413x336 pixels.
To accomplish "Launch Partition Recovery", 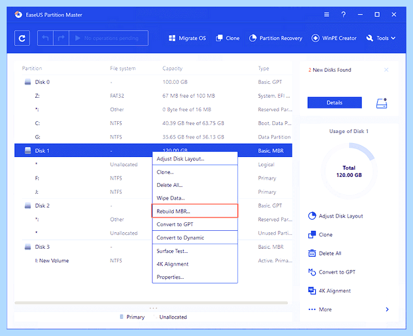I will click(276, 38).
